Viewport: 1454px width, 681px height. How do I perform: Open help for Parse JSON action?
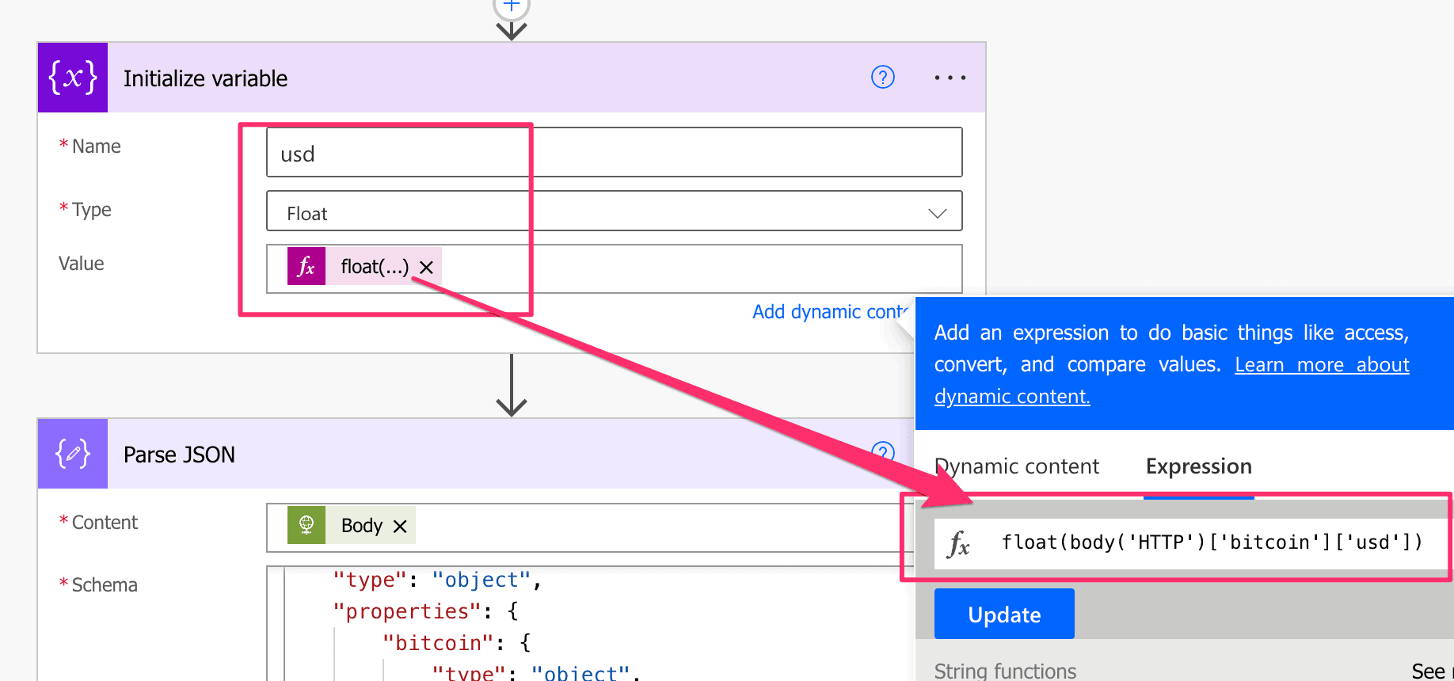[x=882, y=452]
